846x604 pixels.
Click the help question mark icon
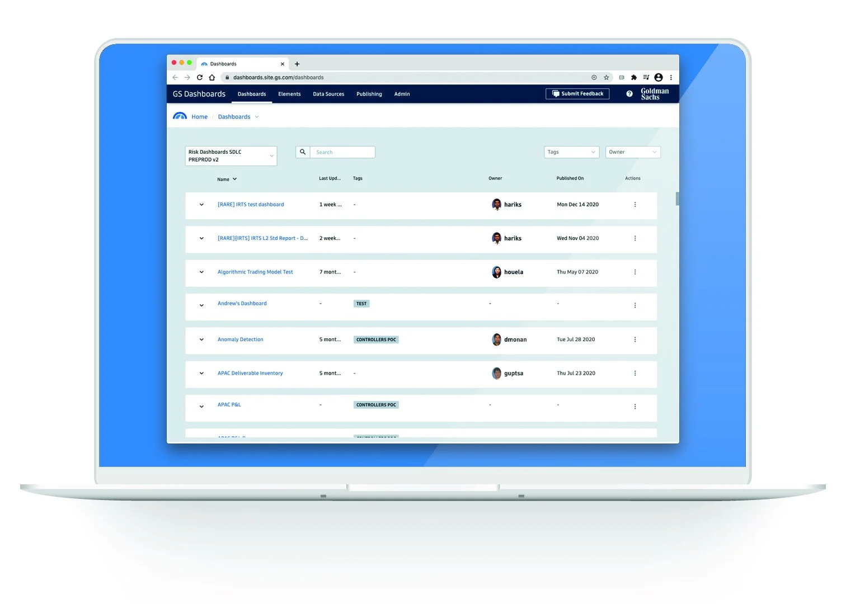coord(629,93)
